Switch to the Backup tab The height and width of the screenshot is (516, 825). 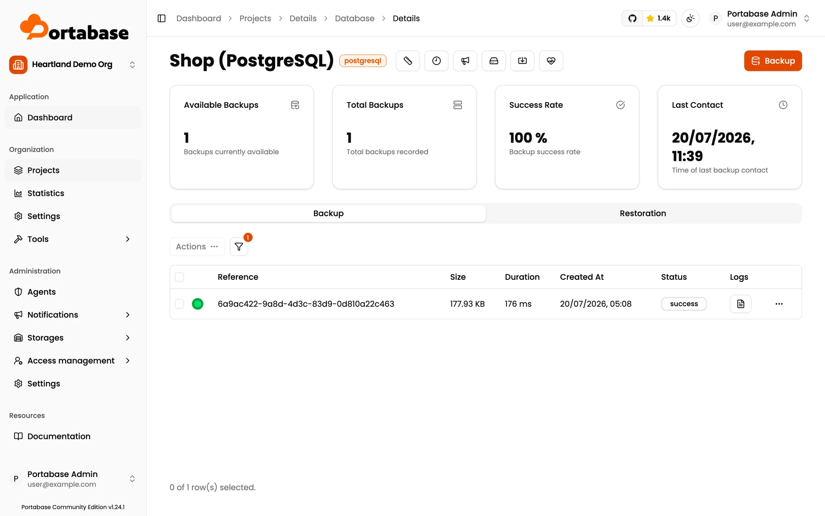point(328,213)
